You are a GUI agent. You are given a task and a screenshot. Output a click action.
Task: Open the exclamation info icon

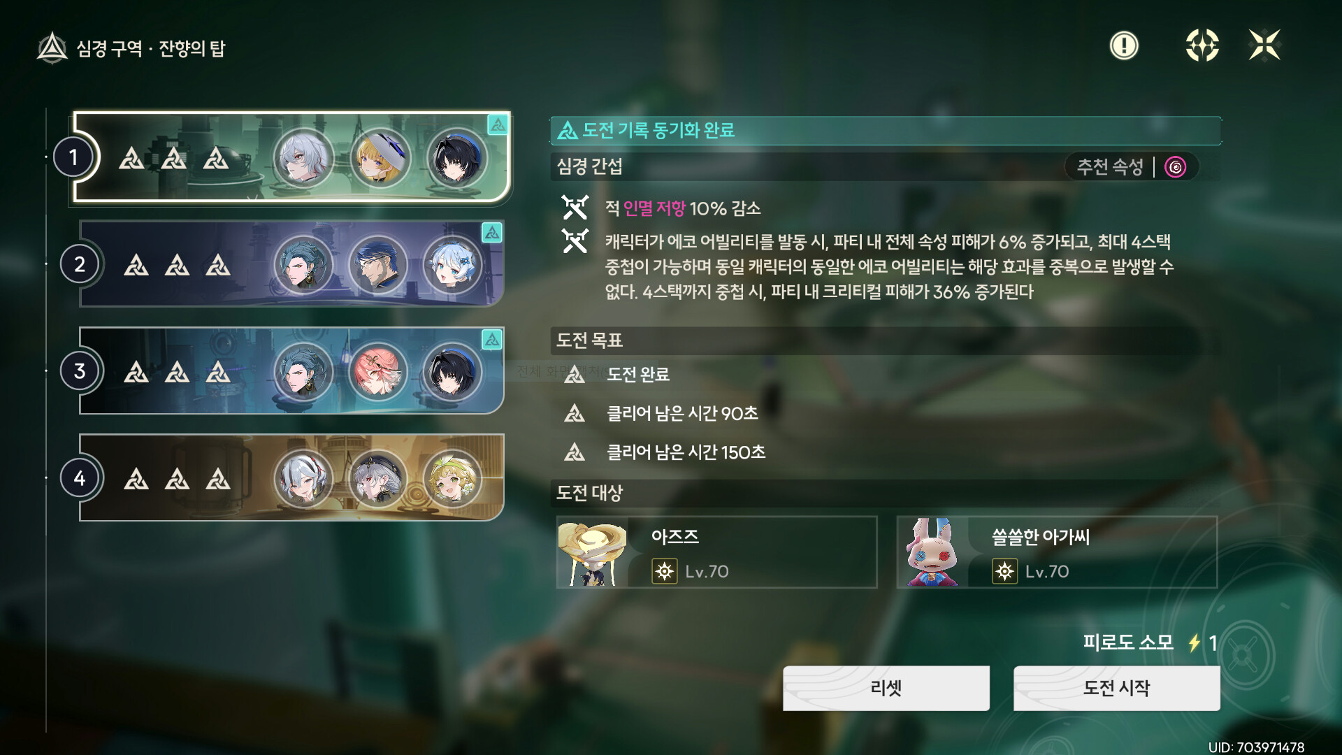1124,46
